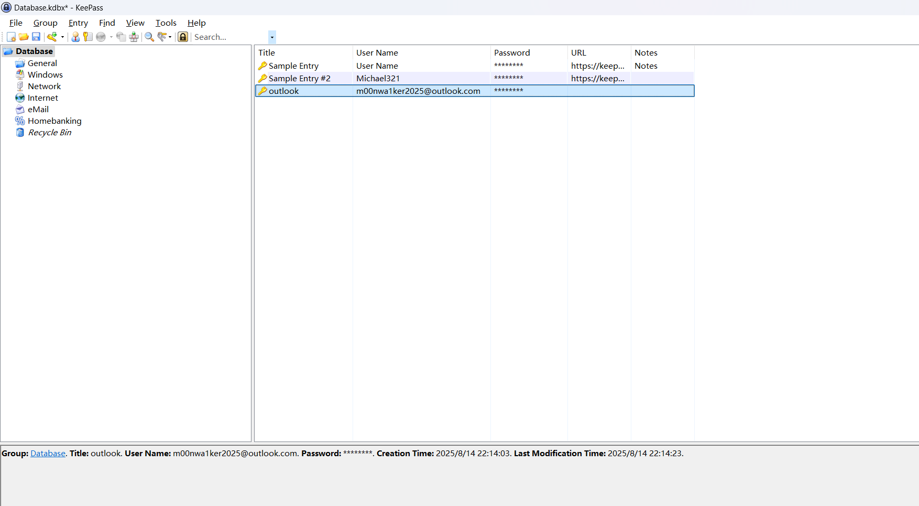The height and width of the screenshot is (506, 919).
Task: Click the Sample Entry URL cell
Action: click(598, 66)
